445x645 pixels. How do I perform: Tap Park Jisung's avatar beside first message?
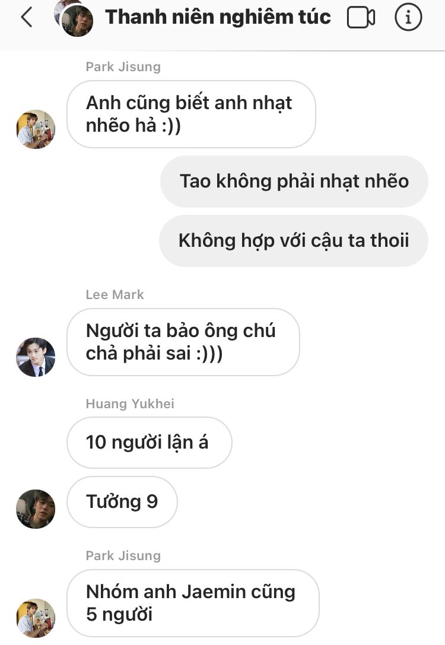coord(36,129)
